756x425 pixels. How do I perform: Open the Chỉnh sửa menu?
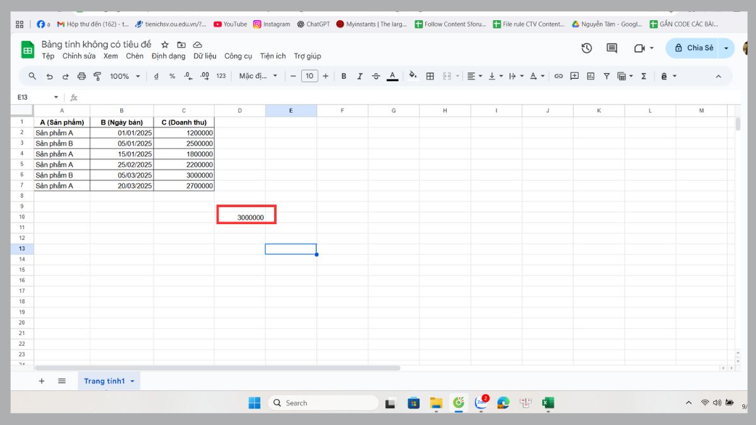click(79, 56)
